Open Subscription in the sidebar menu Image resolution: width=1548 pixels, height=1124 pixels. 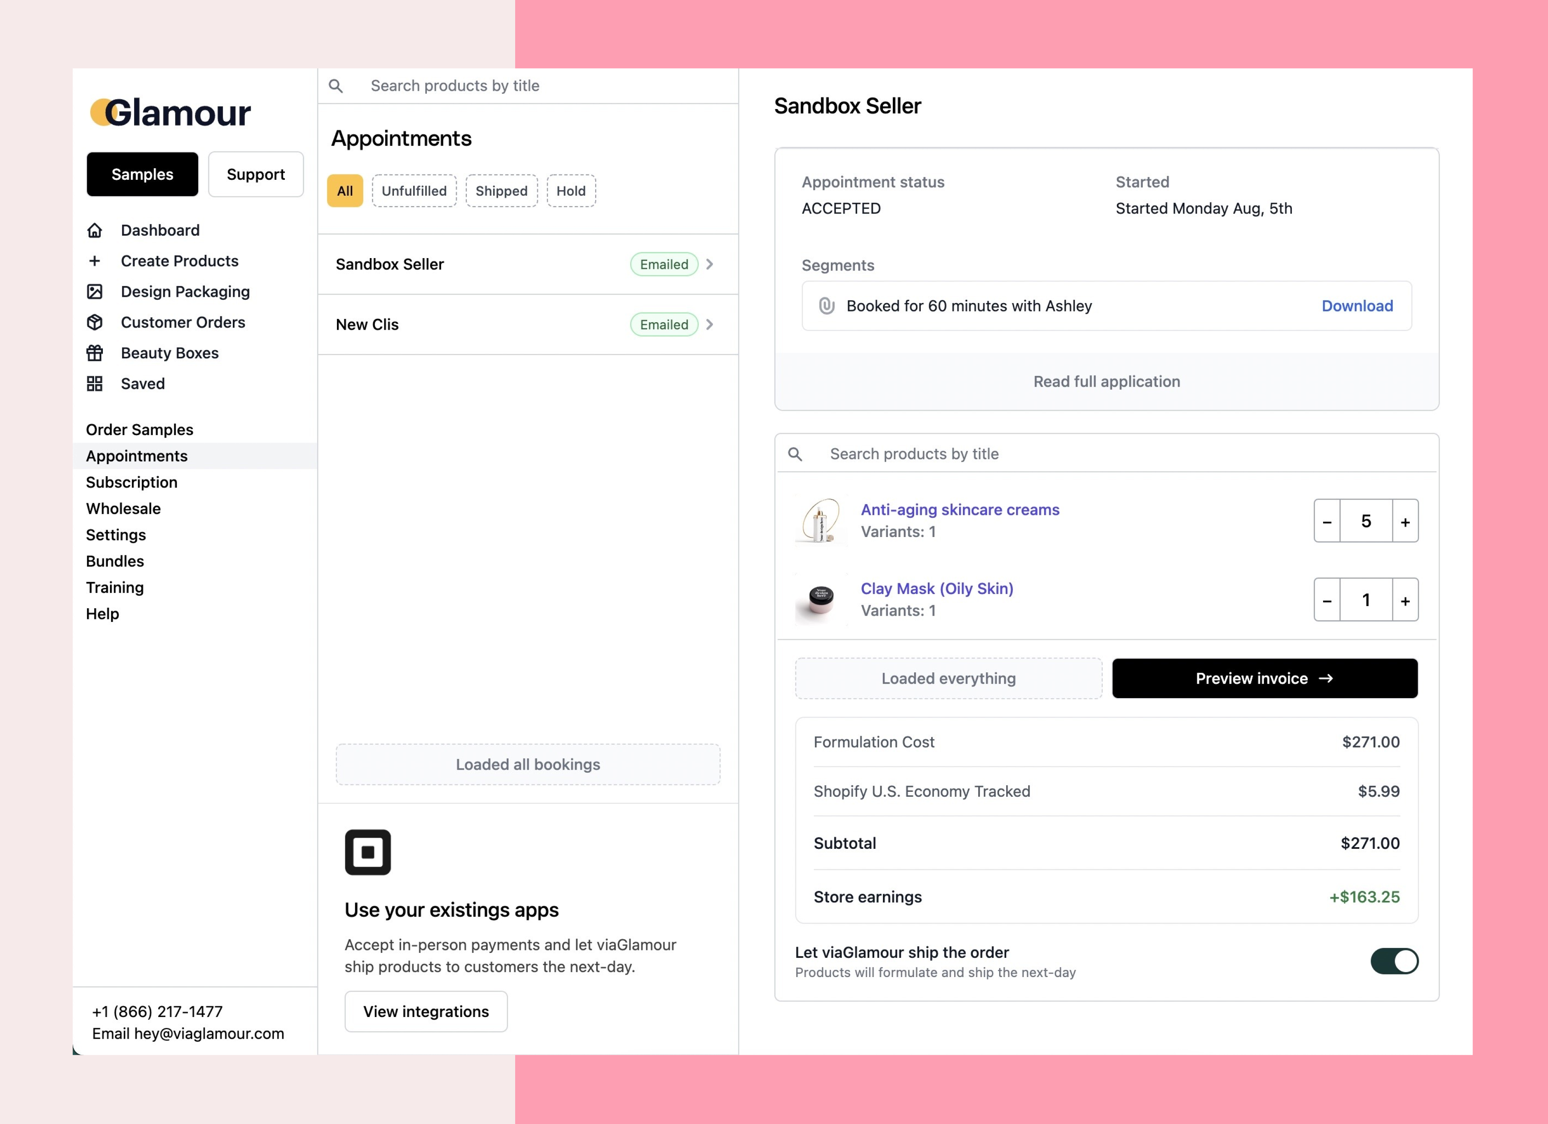click(132, 482)
